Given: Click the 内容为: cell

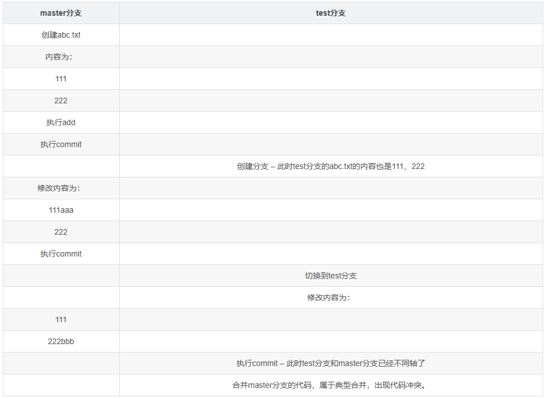Looking at the screenshot, I should 61,57.
